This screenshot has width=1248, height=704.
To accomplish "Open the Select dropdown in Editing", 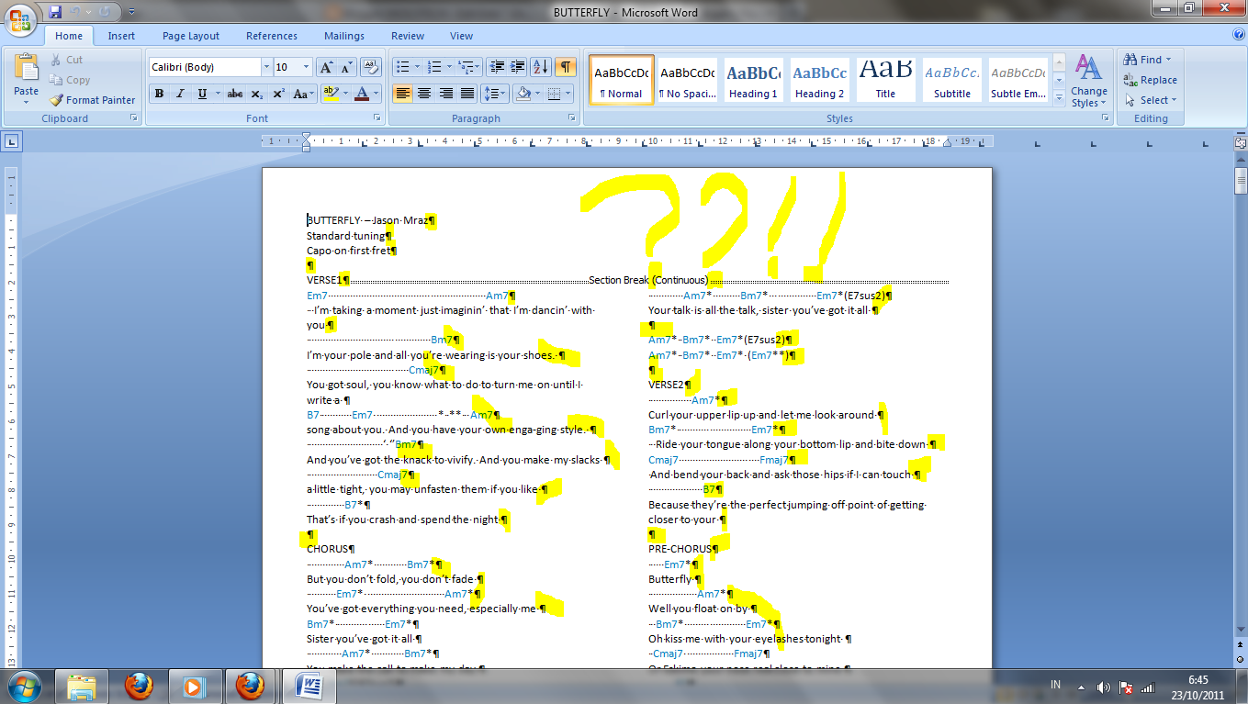I will tap(1152, 100).
